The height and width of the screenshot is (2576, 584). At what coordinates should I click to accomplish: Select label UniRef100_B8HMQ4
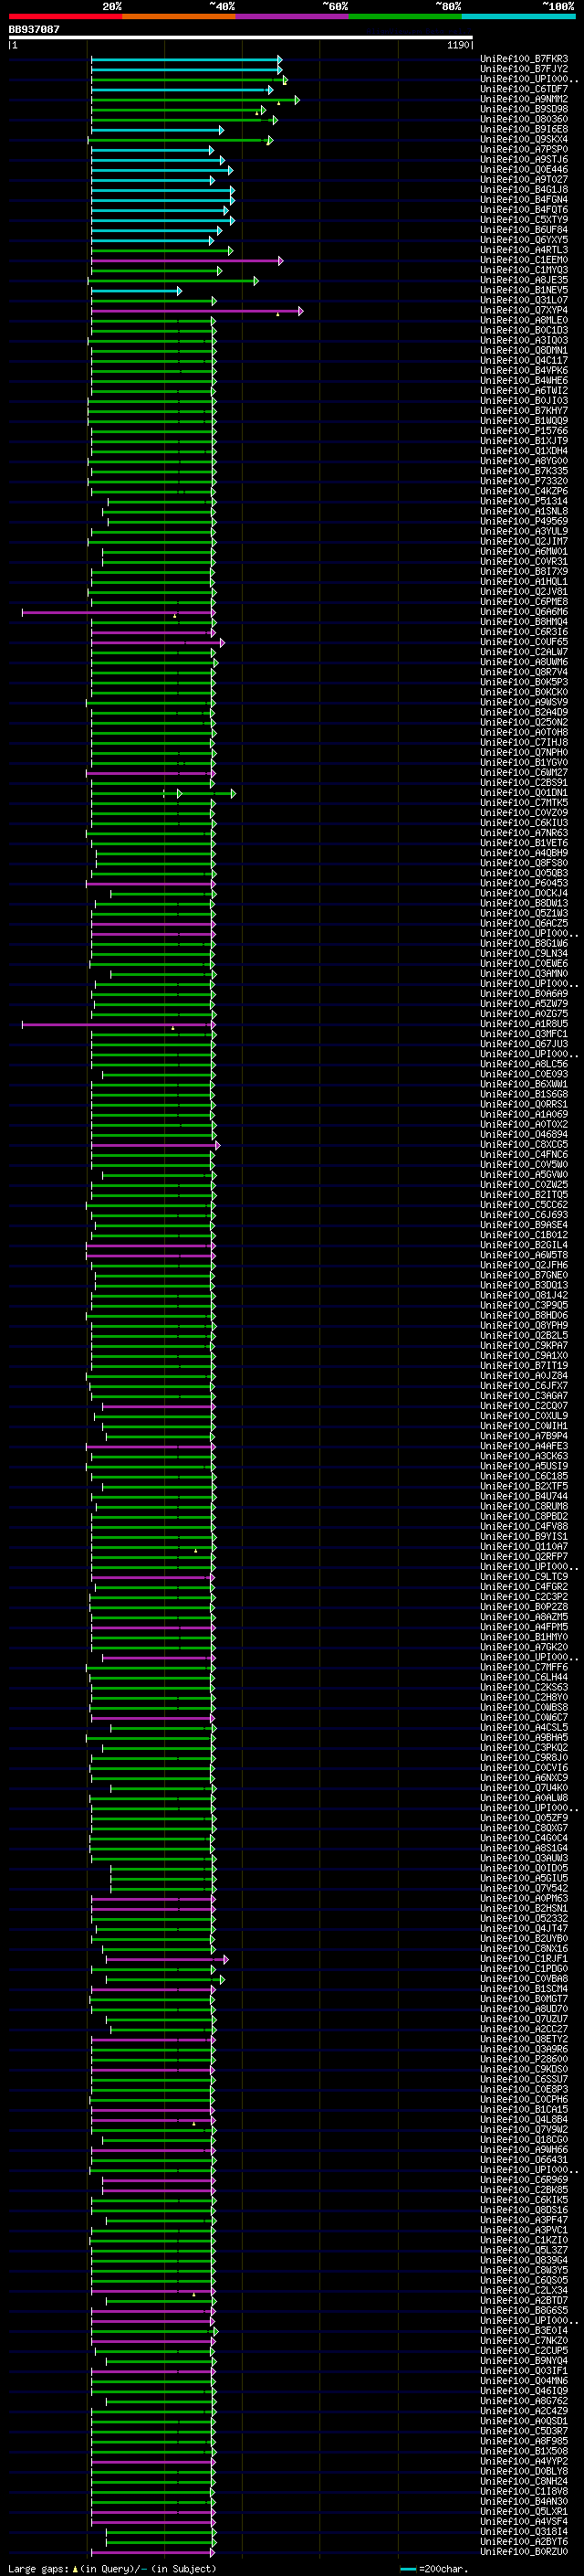click(524, 621)
